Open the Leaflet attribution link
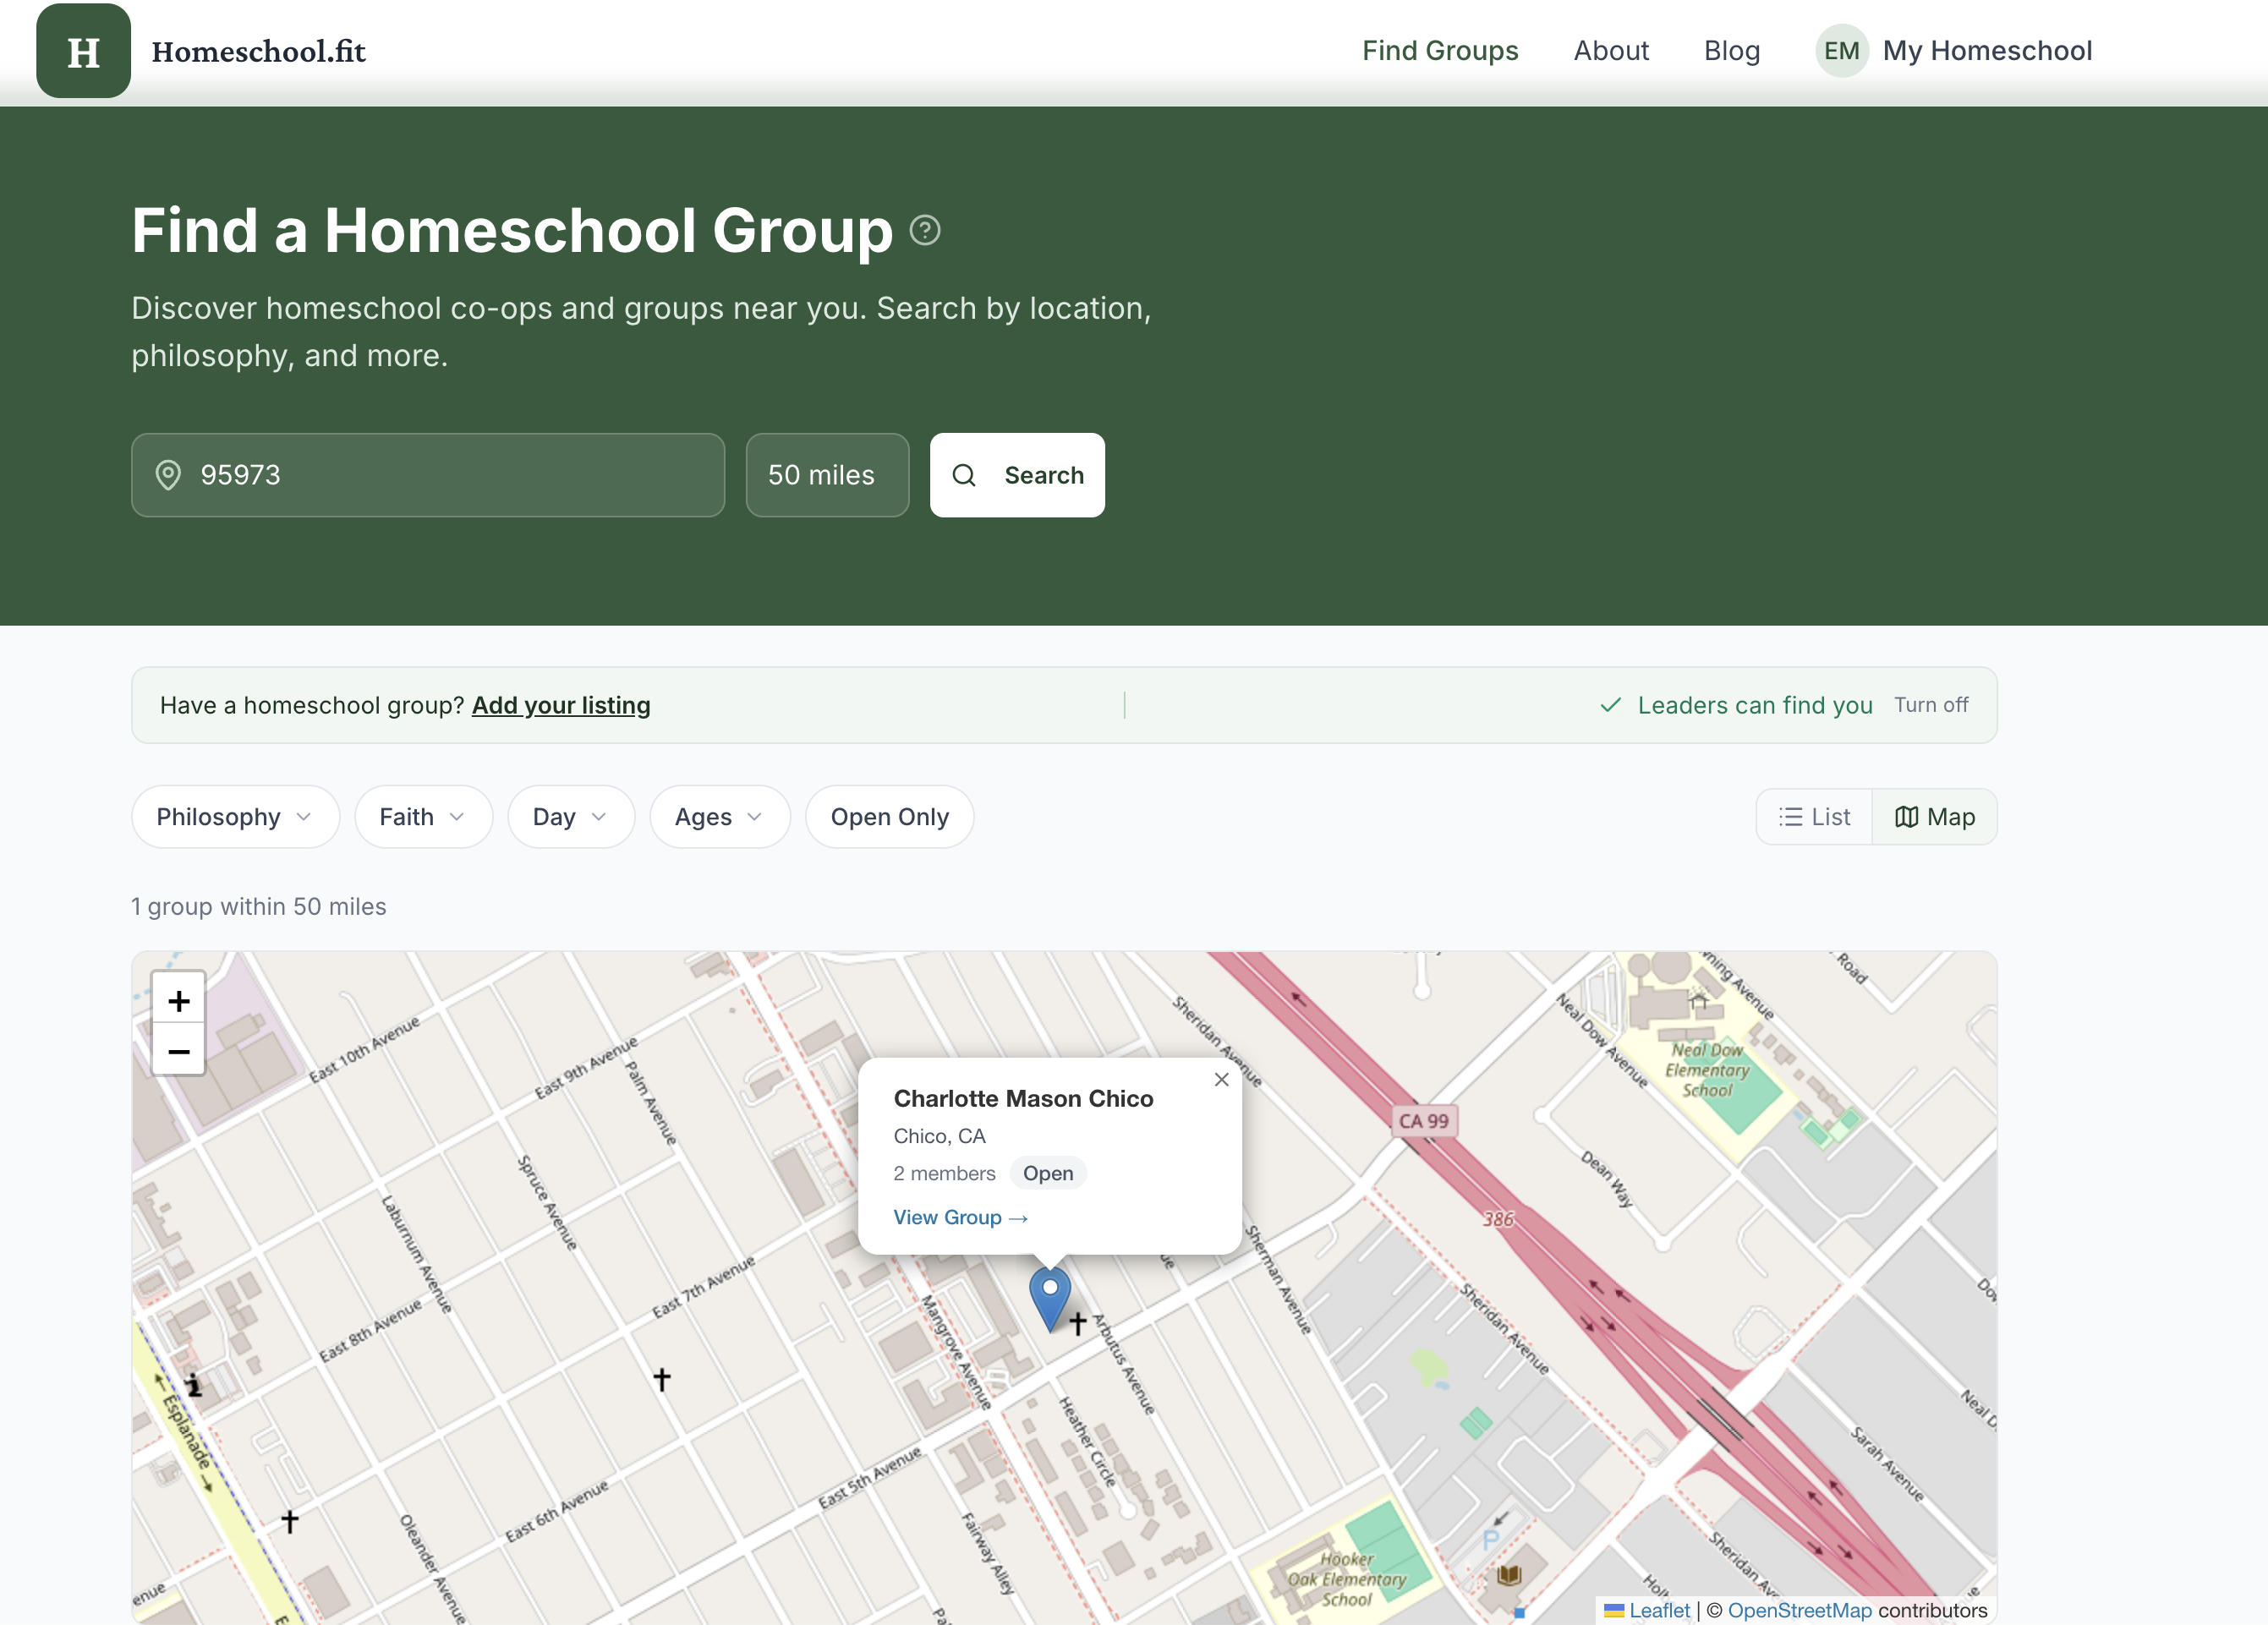 (1658, 1610)
